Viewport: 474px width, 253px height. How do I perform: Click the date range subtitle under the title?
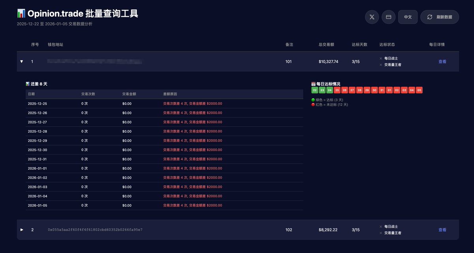tap(55, 24)
